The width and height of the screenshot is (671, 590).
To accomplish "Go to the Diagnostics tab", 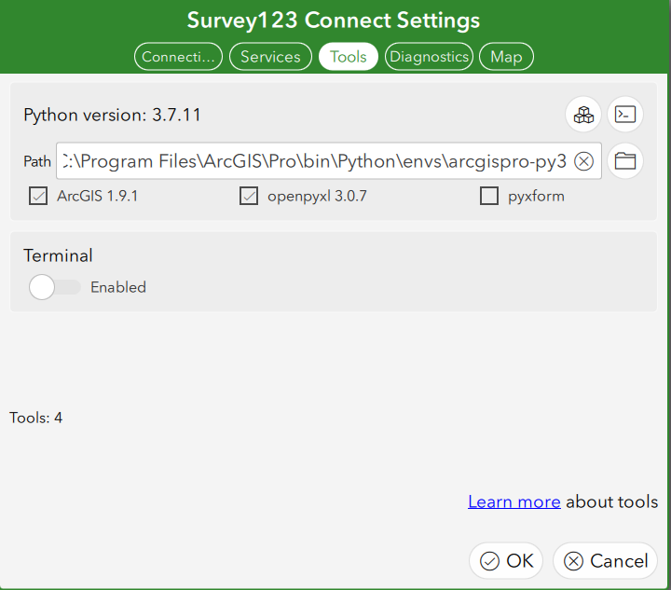I will [x=429, y=57].
